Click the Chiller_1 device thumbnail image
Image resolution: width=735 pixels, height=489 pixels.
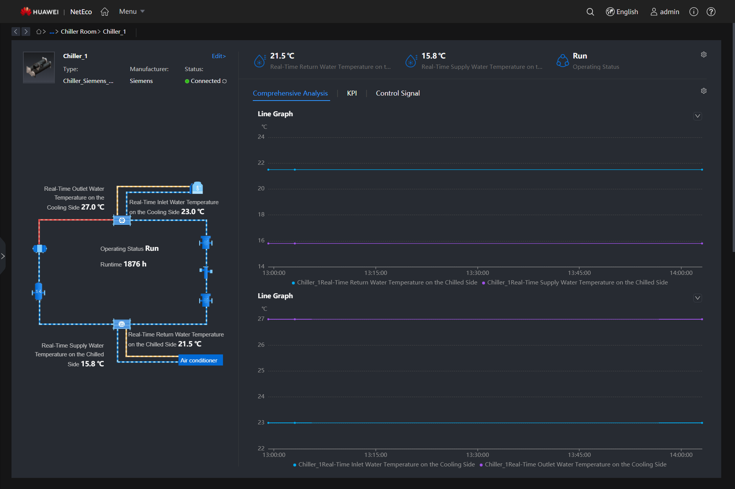(39, 67)
